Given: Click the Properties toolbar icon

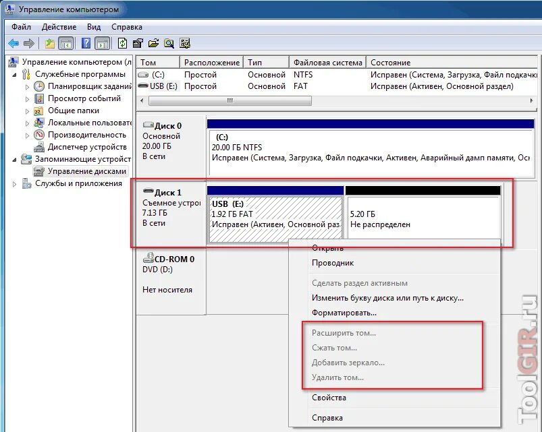Looking at the screenshot, I should tap(138, 44).
